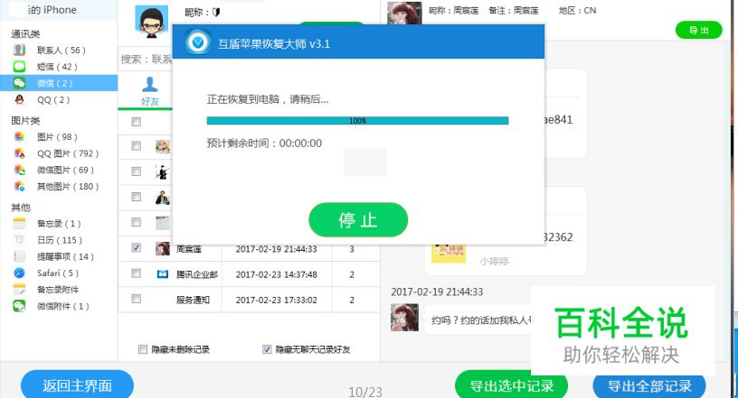Click the 通讯类 category heading

[25, 33]
